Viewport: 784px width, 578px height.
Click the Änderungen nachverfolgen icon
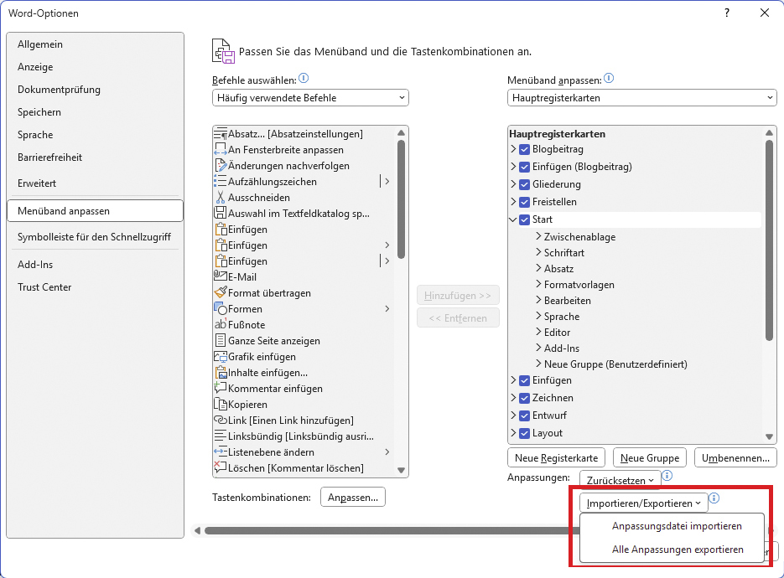point(220,165)
